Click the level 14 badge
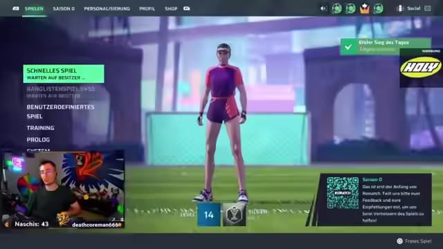443x249 pixels. click(x=209, y=214)
